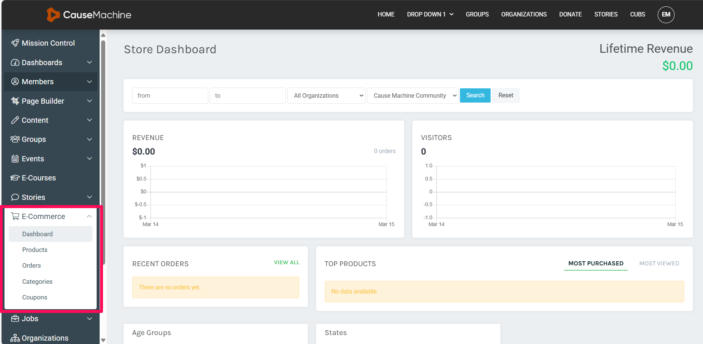This screenshot has height=344, width=703.
Task: Click the Page Builder crop icon
Action: coord(15,101)
